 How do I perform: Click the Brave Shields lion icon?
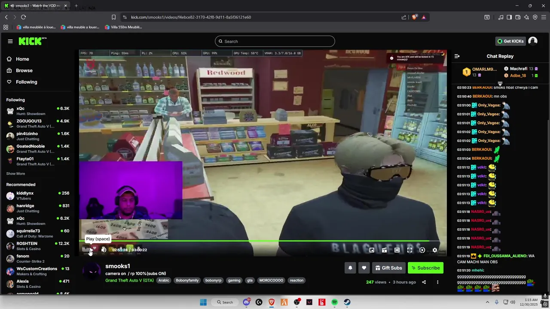pyautogui.click(x=414, y=17)
